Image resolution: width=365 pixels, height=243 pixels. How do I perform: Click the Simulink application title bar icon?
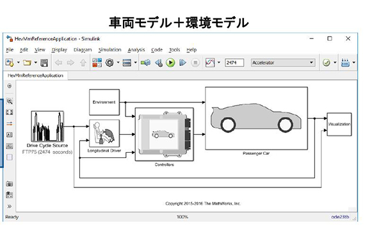point(10,38)
